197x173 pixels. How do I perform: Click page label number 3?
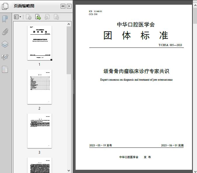39,152
